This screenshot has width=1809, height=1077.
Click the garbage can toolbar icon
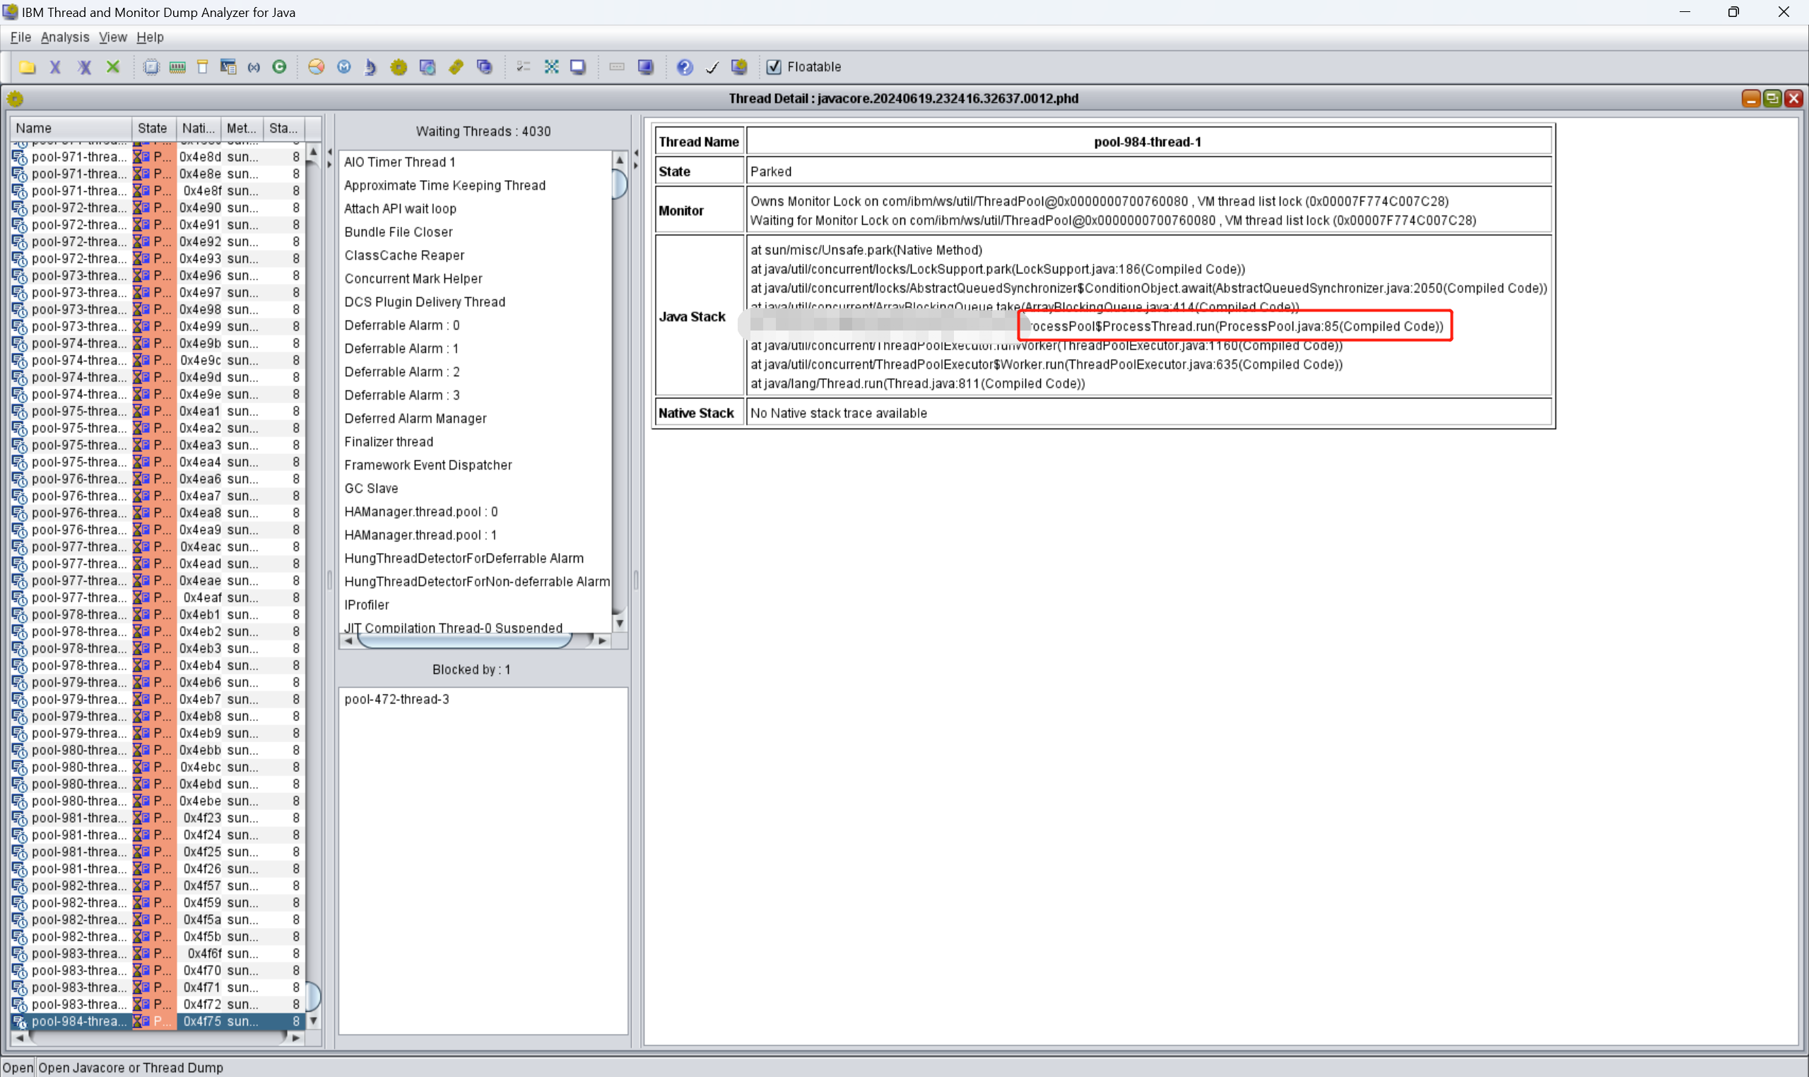(203, 67)
